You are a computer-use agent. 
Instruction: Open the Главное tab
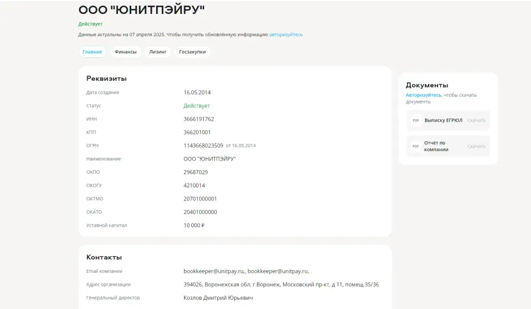point(92,52)
